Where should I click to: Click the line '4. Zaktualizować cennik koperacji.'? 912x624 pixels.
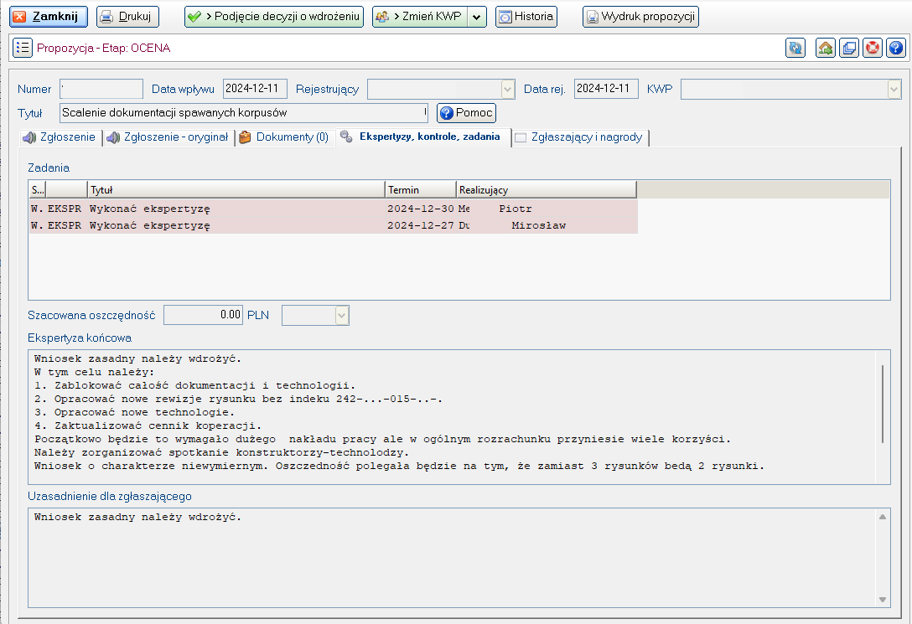tap(148, 425)
